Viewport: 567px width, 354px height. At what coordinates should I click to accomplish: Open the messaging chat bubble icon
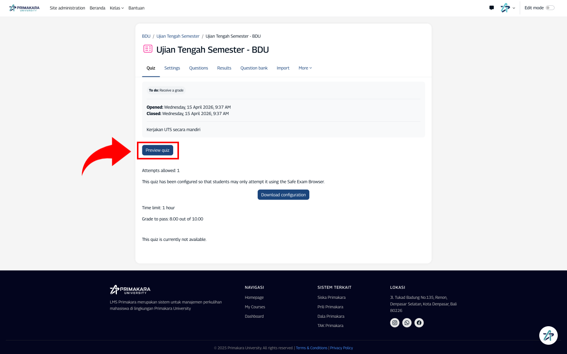point(491,8)
